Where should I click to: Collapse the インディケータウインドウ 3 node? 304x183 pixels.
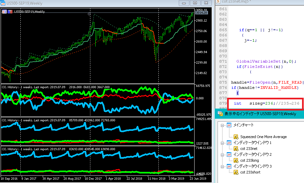222,167
